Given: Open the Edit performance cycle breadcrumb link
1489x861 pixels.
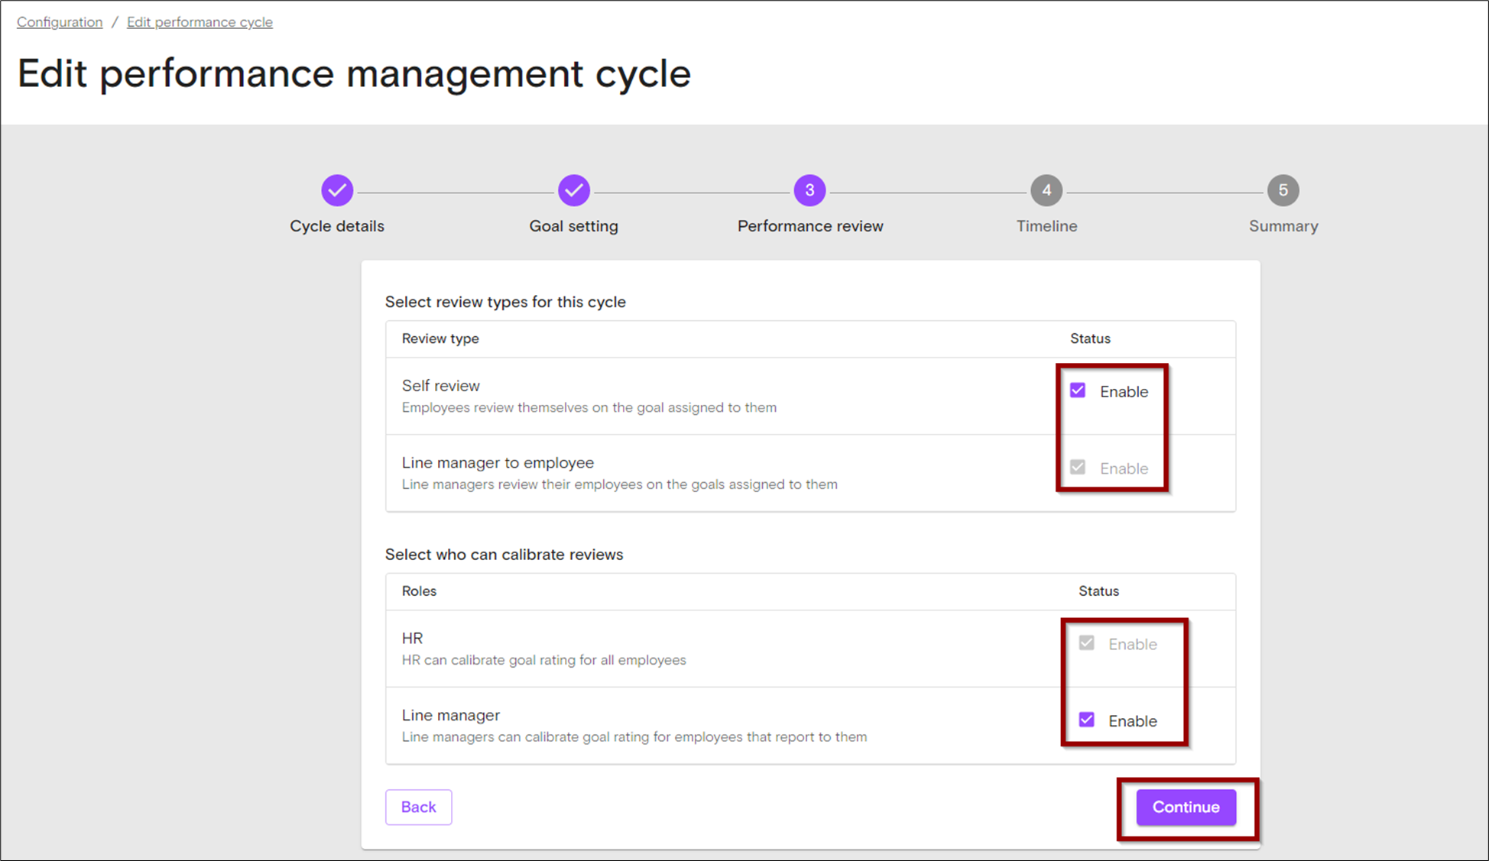Looking at the screenshot, I should tap(200, 21).
